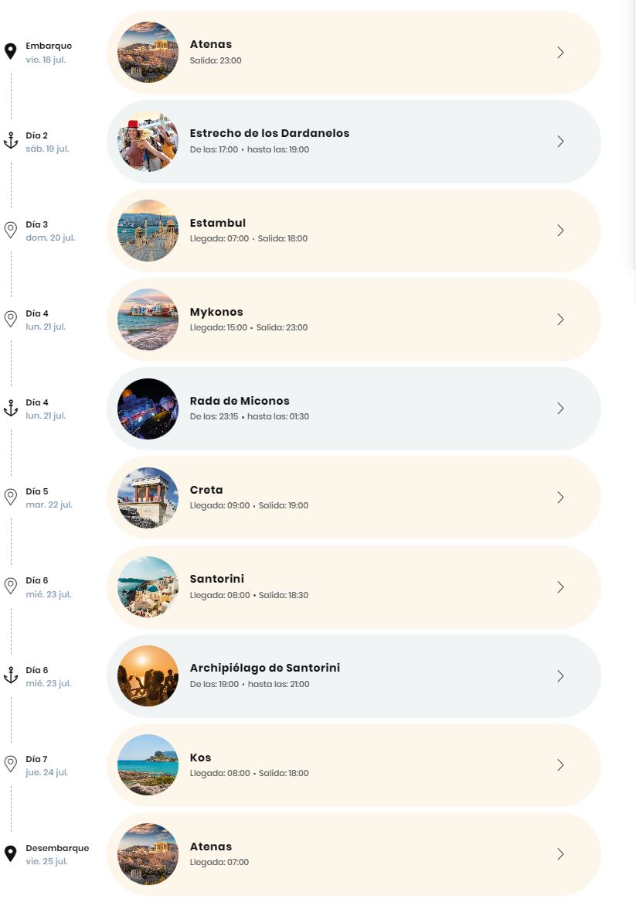Select the Estambul mosque thumbnail
The image size is (636, 920).
click(x=148, y=231)
